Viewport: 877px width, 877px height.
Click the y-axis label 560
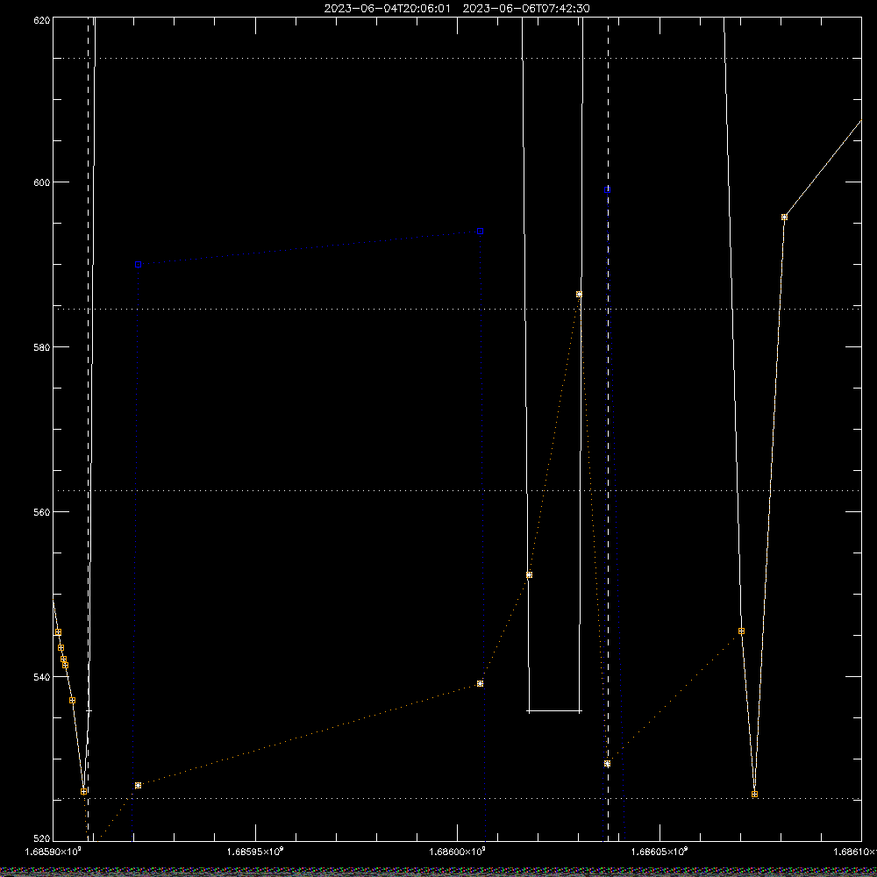[43, 512]
